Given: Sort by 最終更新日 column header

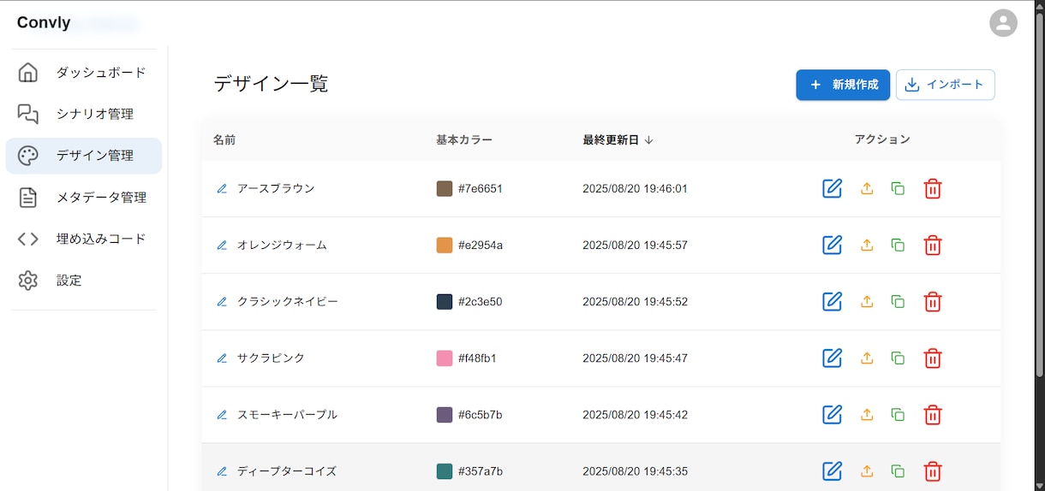Looking at the screenshot, I should (618, 139).
